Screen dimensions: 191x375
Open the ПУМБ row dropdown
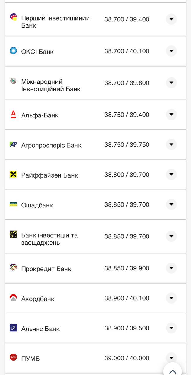pyautogui.click(x=171, y=357)
